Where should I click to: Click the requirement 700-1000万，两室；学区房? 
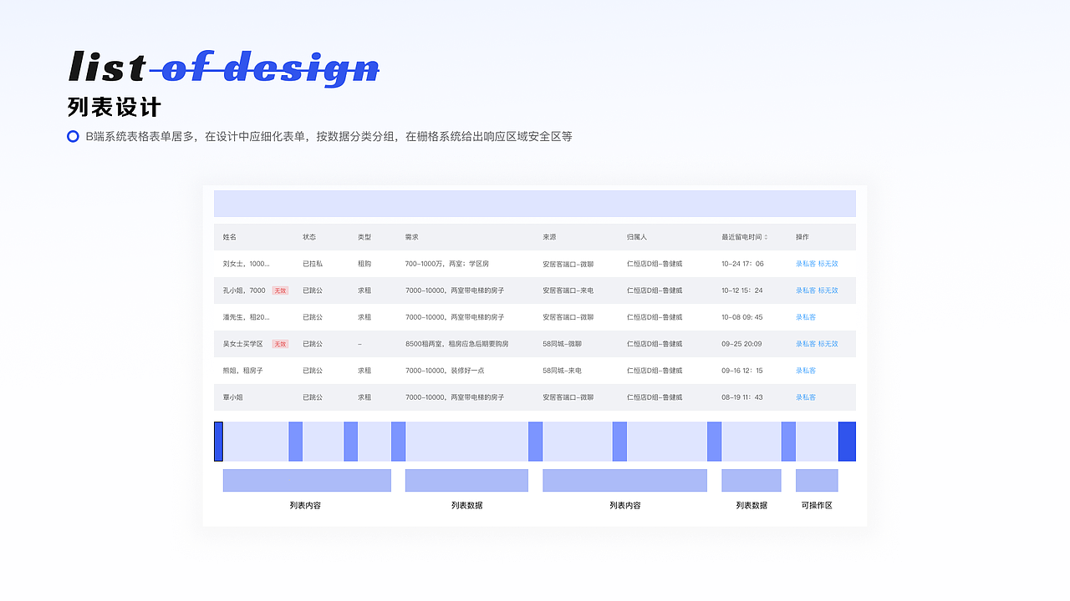447,264
